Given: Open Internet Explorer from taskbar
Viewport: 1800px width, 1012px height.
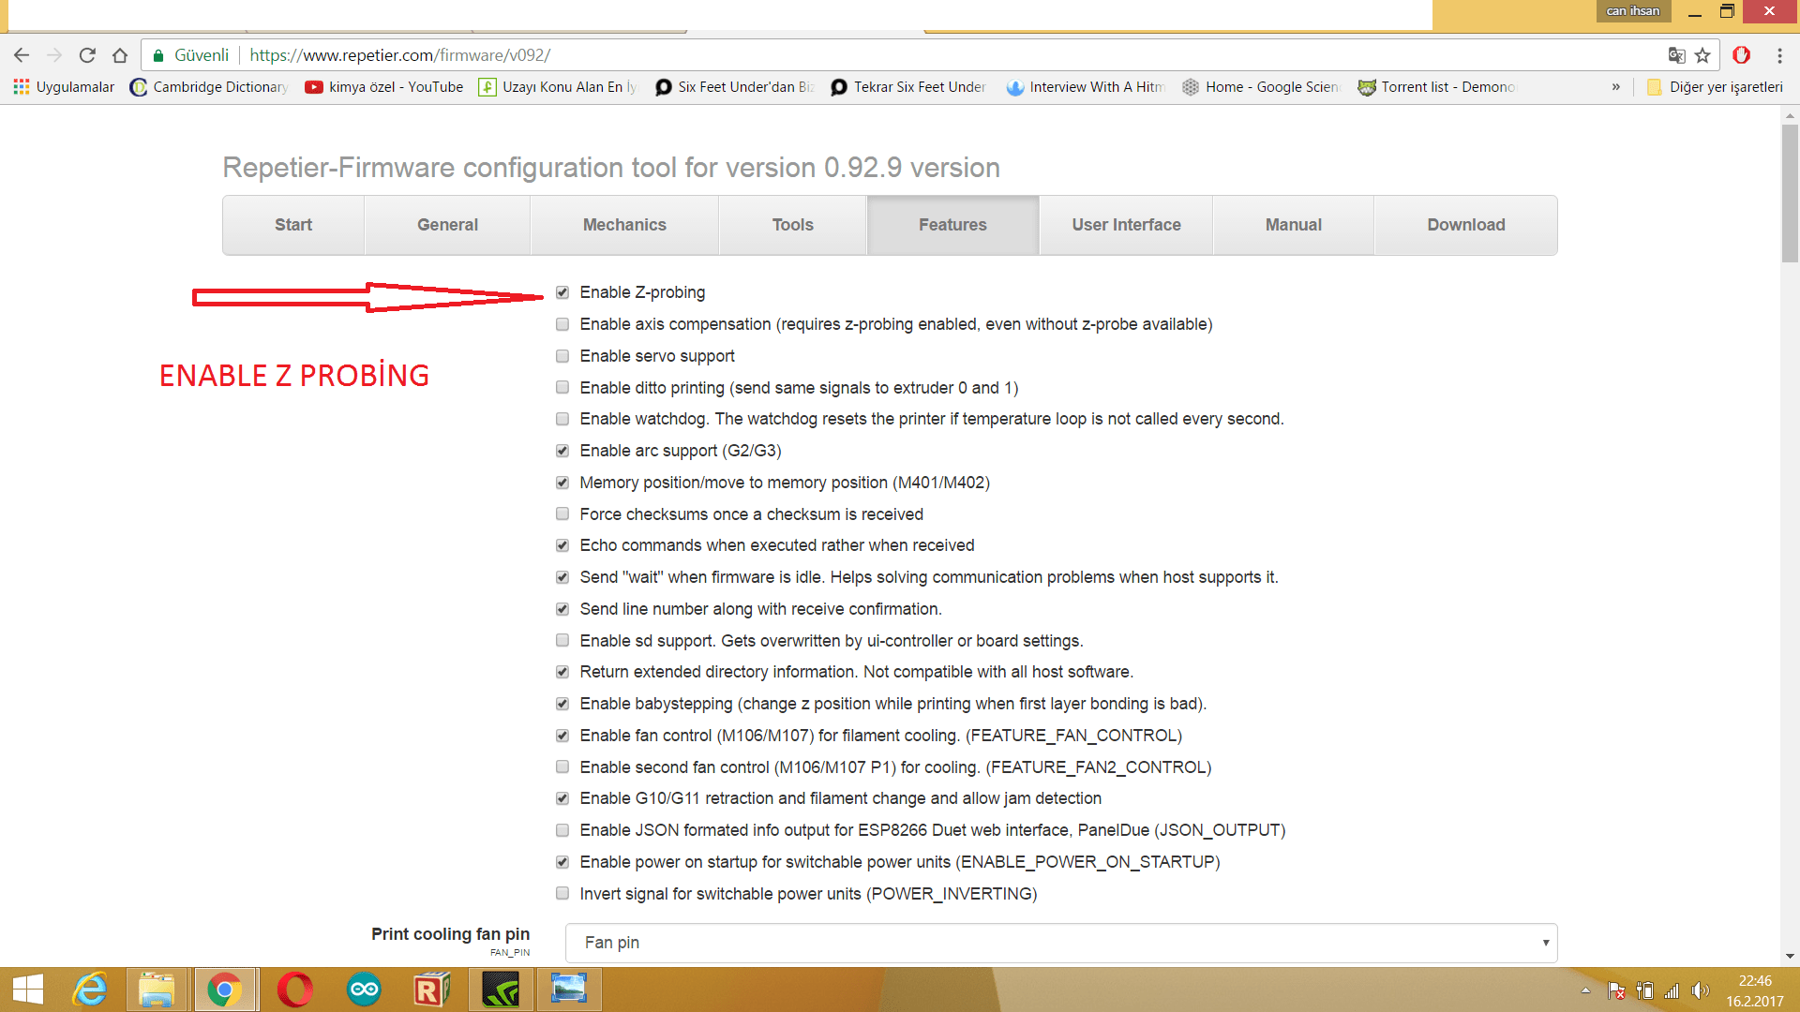Looking at the screenshot, I should point(91,990).
